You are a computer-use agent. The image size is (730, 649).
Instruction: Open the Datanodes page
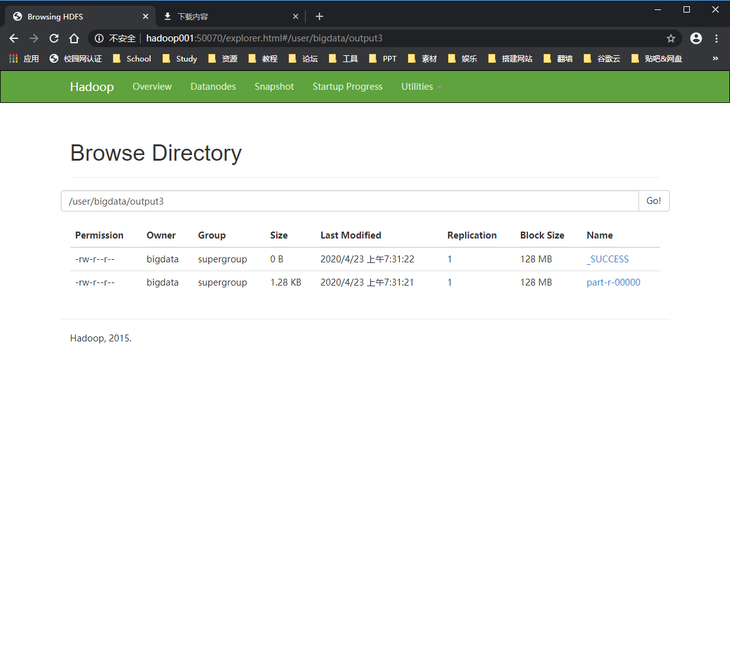213,87
